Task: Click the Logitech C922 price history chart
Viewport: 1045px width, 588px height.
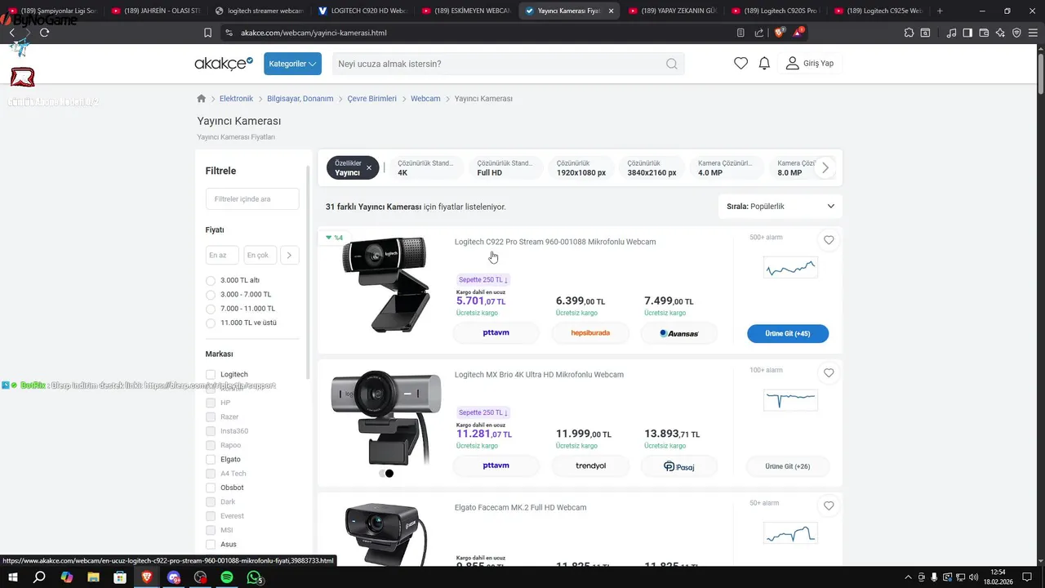Action: coord(789,268)
